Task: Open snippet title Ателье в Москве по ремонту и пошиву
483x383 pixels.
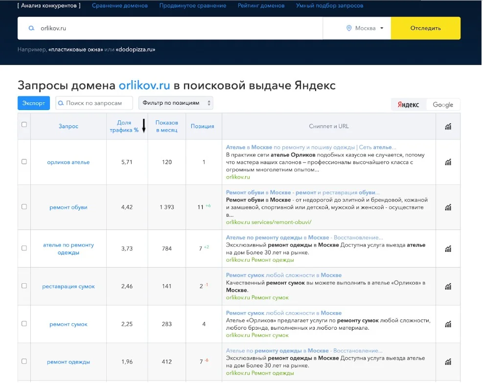Action: tap(311, 147)
